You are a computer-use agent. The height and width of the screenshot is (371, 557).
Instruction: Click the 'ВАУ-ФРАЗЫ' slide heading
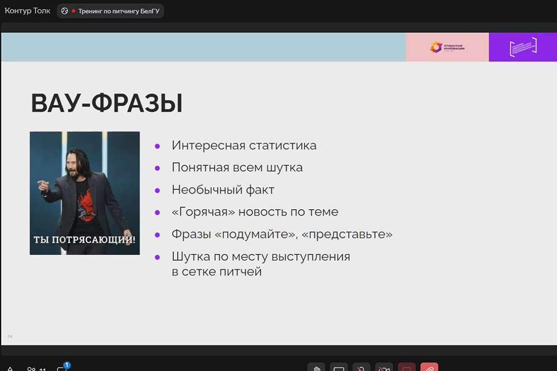pyautogui.click(x=106, y=104)
